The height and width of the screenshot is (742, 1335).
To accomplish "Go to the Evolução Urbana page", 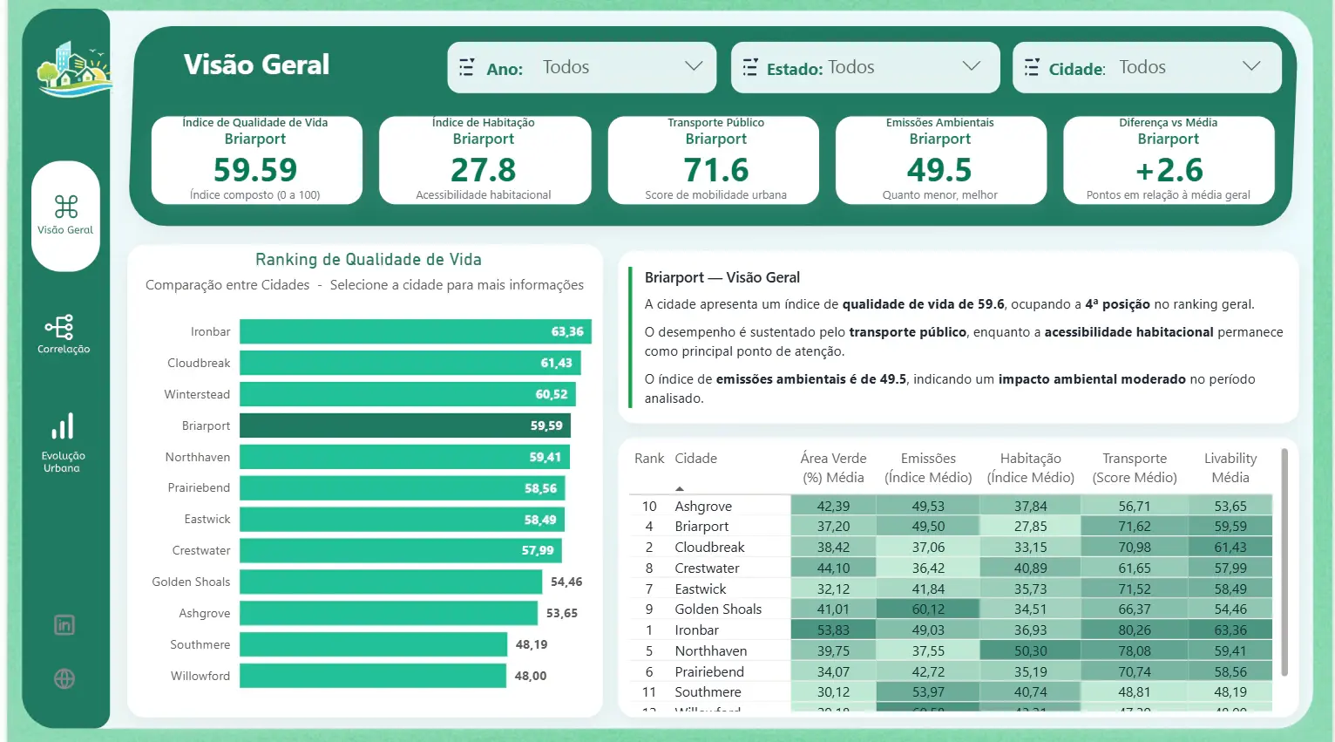I will [63, 443].
